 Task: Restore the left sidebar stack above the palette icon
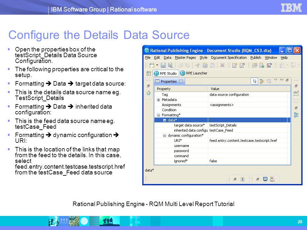[x=148, y=86]
